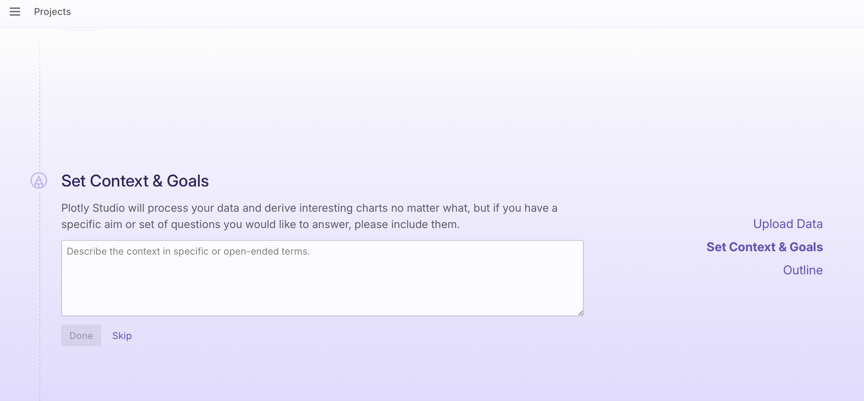The height and width of the screenshot is (401, 864).
Task: Go to Projects in the header
Action: [52, 12]
